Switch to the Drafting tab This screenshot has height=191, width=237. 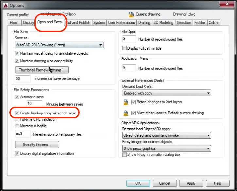pyautogui.click(x=144, y=23)
